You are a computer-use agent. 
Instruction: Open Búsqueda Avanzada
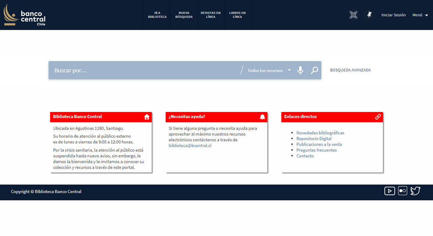click(x=350, y=70)
